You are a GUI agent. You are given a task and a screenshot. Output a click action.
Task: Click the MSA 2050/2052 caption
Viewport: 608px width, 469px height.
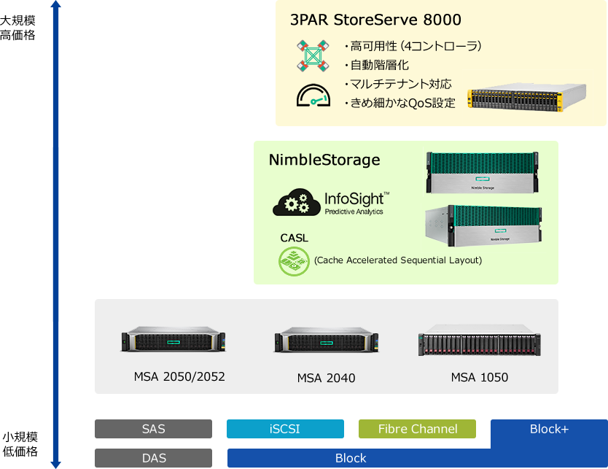179,376
